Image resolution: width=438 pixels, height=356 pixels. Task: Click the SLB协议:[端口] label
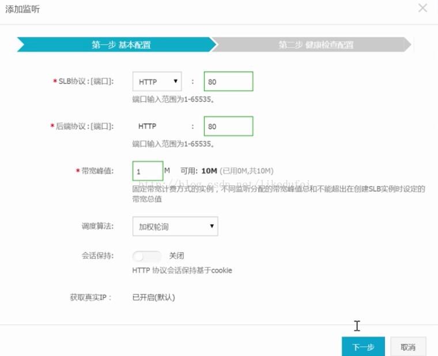(x=86, y=81)
